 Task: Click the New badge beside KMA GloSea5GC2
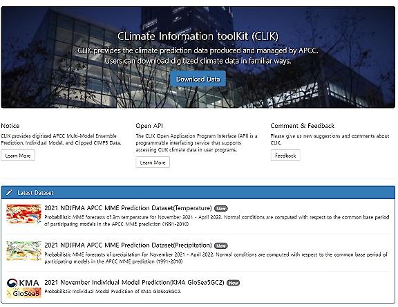click(233, 283)
